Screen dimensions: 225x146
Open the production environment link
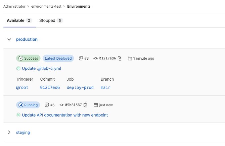tap(27, 39)
